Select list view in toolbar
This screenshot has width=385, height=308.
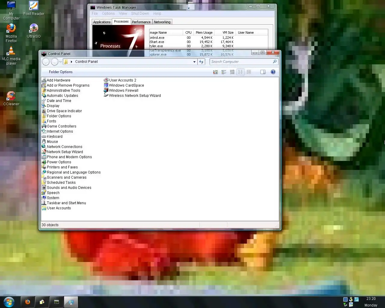pyautogui.click(x=240, y=72)
